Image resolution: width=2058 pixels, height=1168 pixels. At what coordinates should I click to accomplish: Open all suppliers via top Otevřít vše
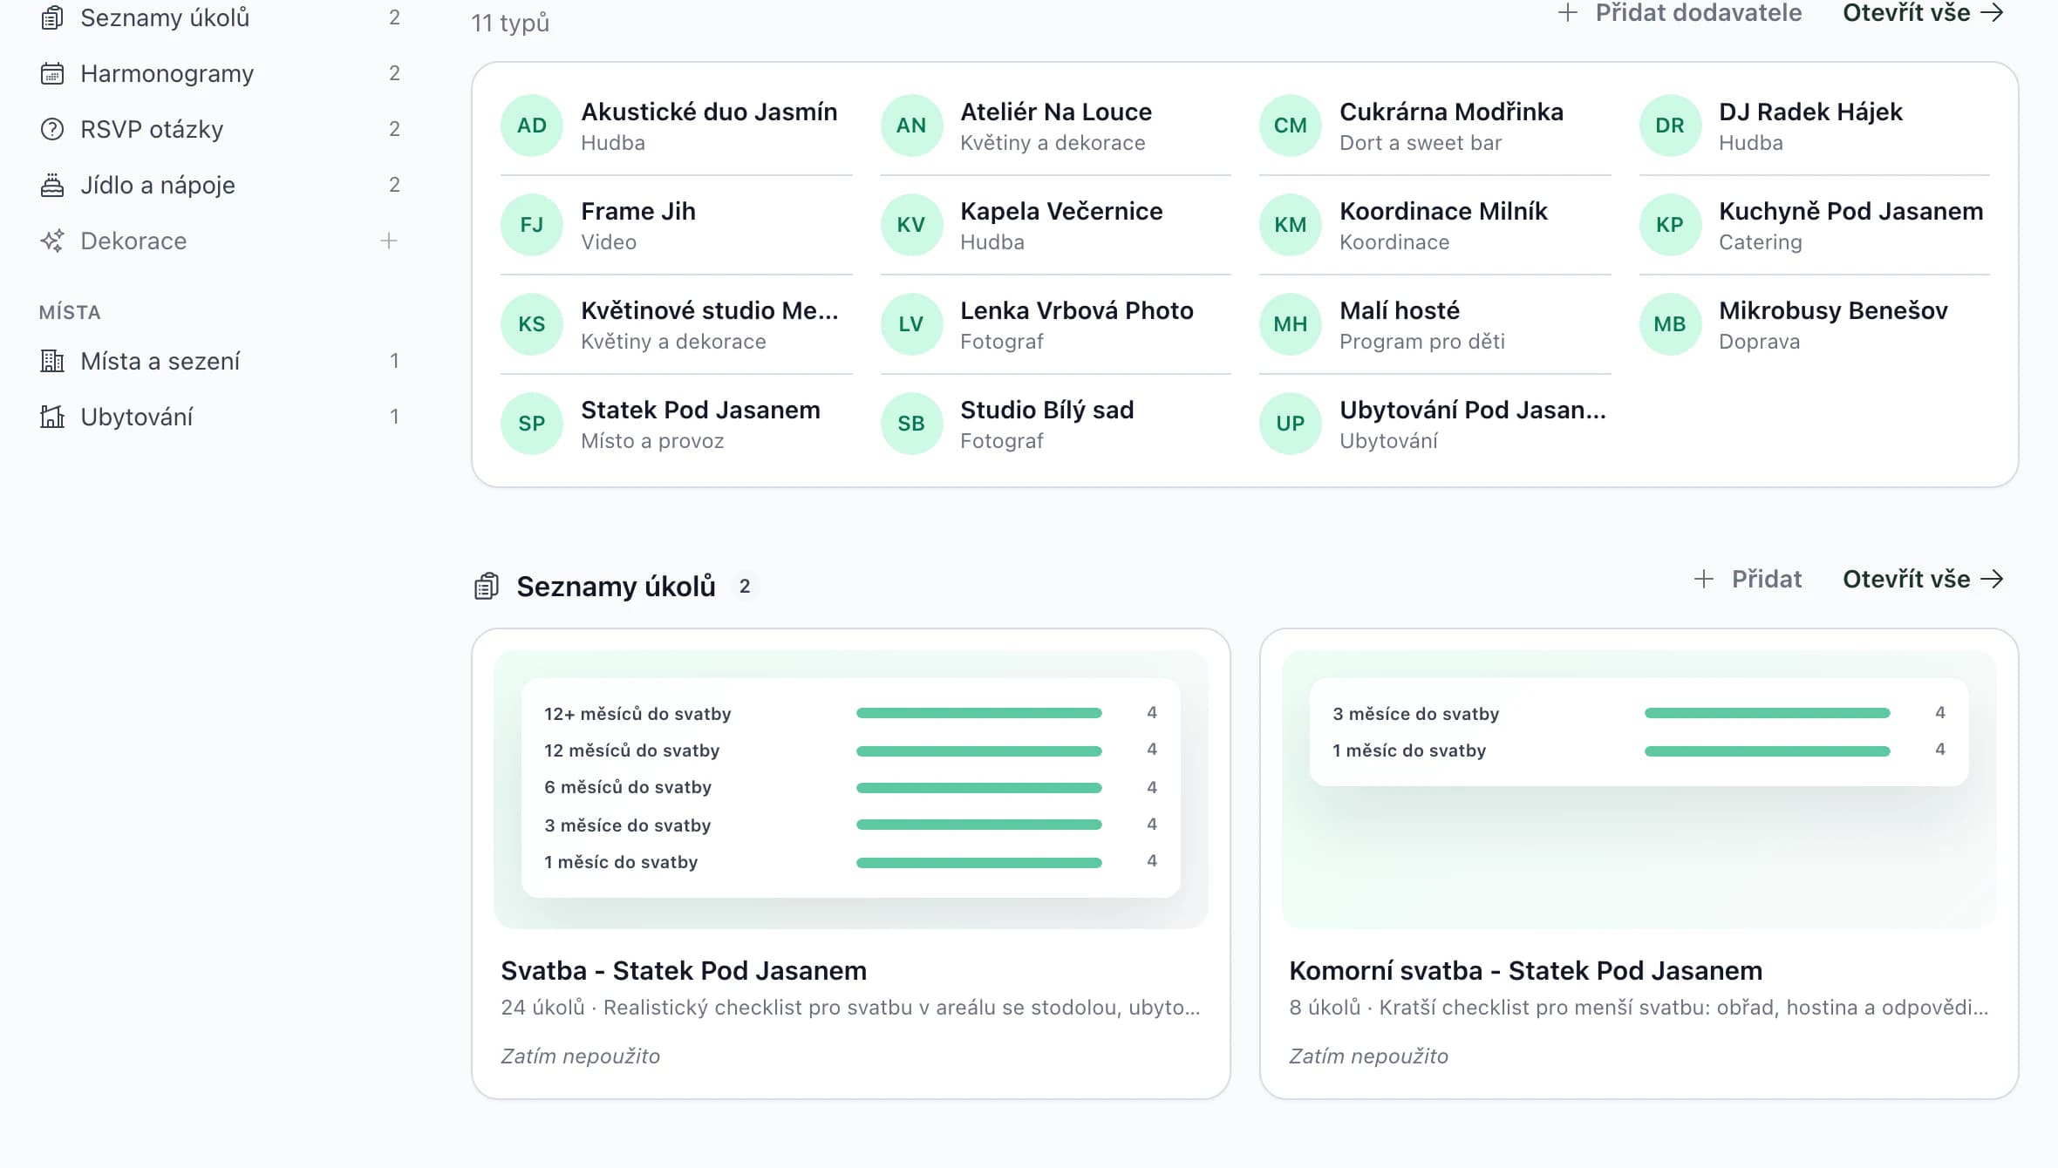(x=1923, y=13)
